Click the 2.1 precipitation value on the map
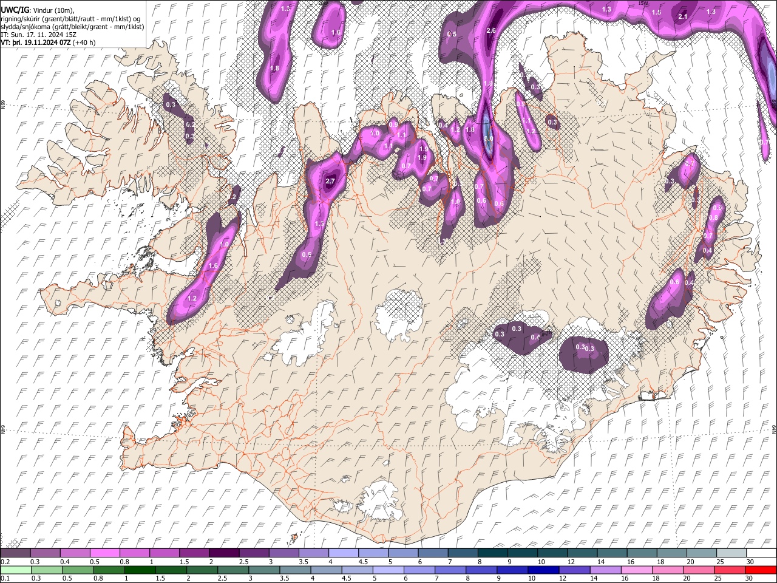777x583 pixels. point(683,16)
